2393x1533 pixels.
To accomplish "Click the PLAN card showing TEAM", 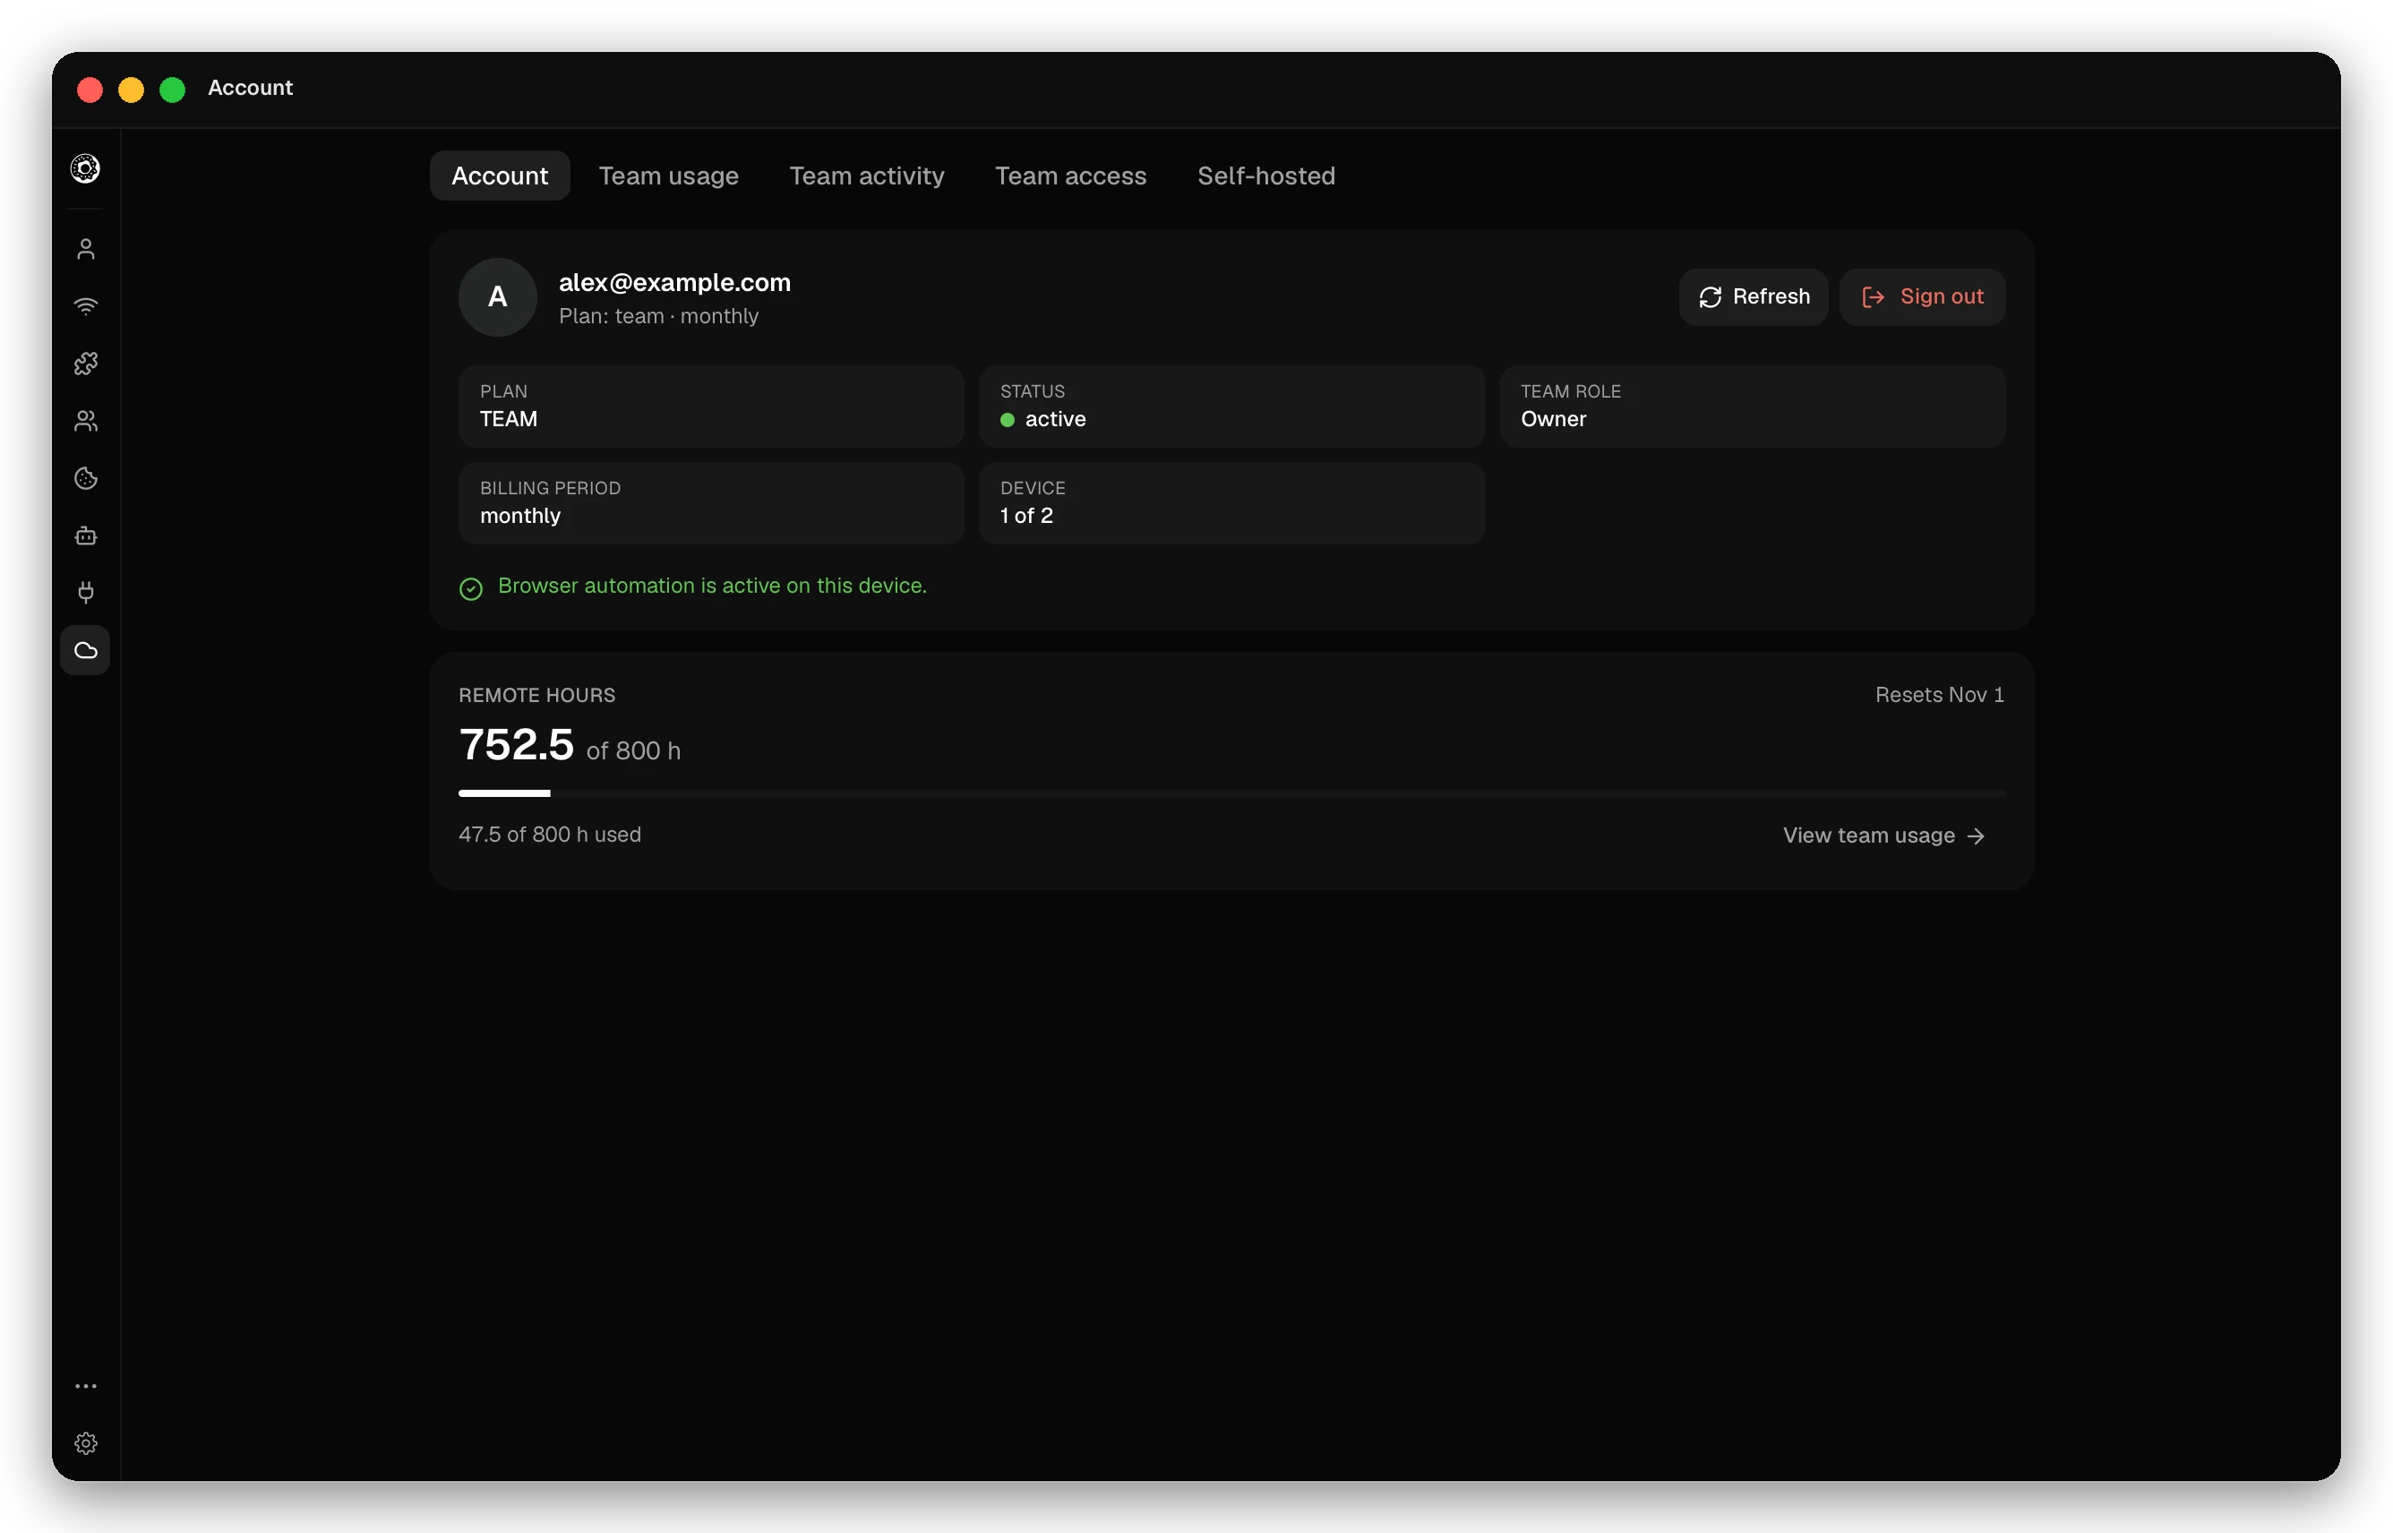I will [711, 407].
